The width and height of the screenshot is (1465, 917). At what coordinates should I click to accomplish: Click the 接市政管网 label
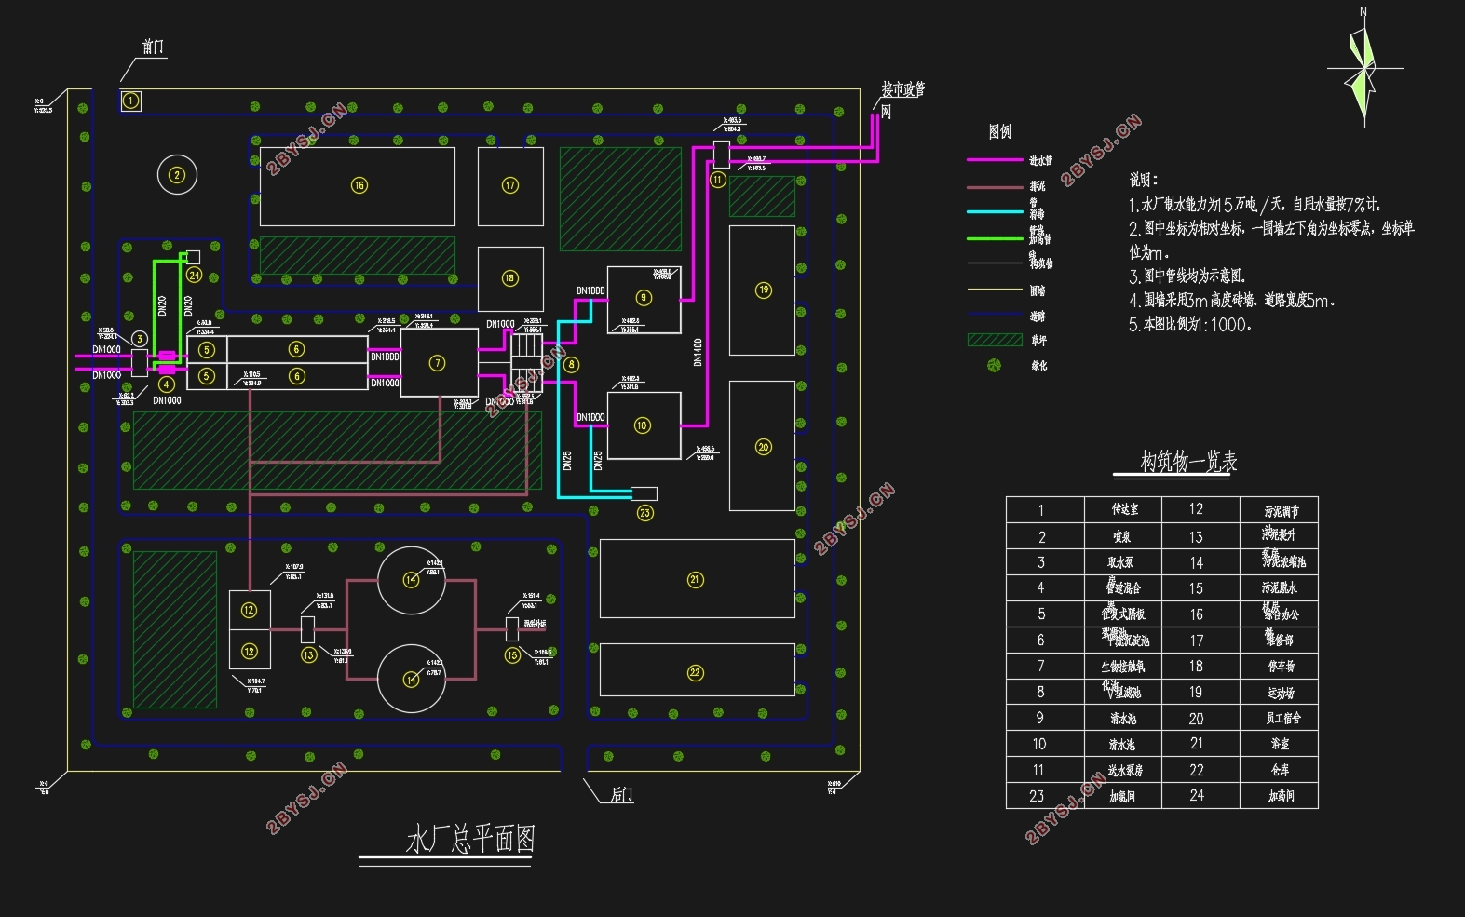coord(902,99)
